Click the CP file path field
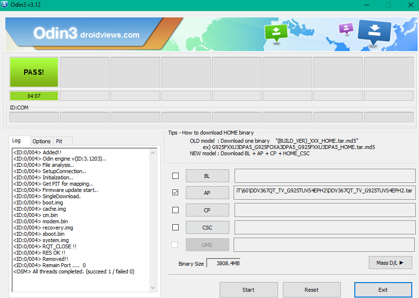This screenshot has height=298, width=419. pos(325,210)
